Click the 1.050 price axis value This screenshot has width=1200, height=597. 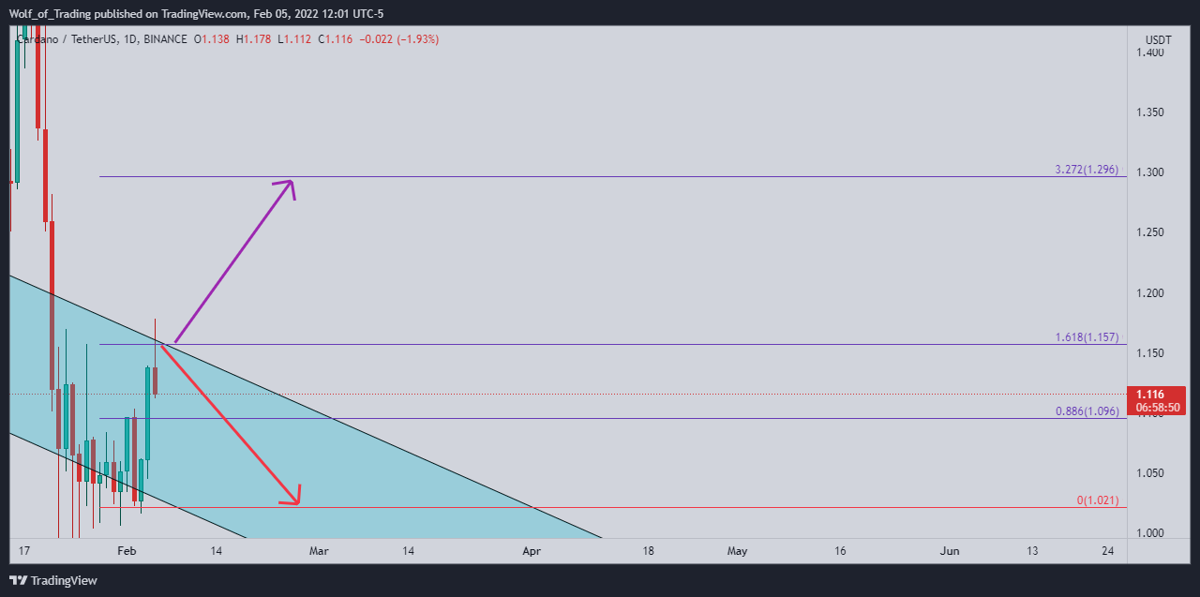1150,473
